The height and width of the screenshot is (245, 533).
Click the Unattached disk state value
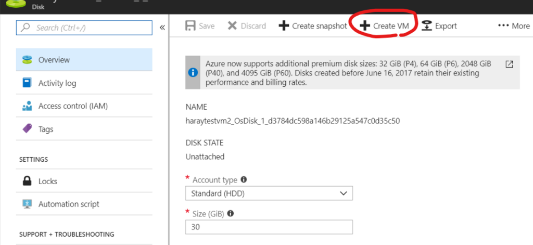(x=205, y=157)
